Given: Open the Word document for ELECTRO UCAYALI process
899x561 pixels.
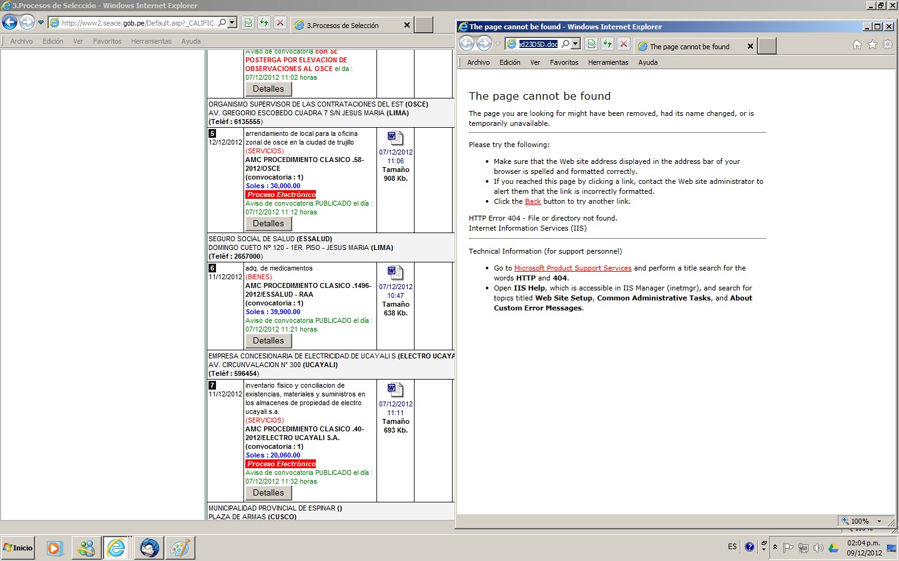Looking at the screenshot, I should (x=395, y=390).
